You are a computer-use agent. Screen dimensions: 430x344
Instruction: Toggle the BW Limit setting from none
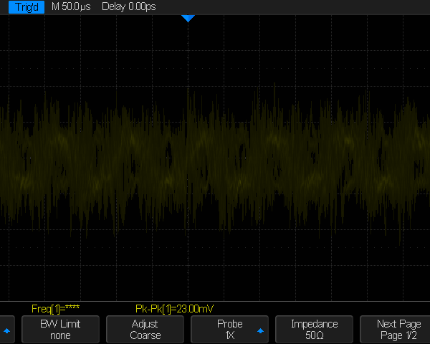[x=60, y=330]
